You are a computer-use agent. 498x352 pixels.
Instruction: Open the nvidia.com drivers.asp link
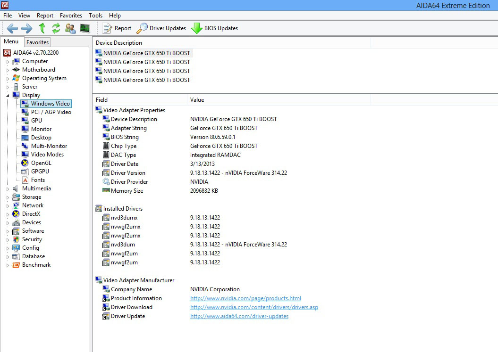pos(254,307)
